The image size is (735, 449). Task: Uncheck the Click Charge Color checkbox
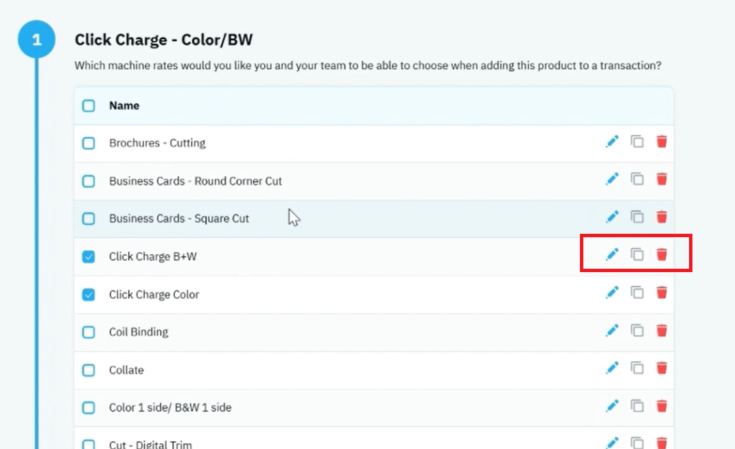[89, 295]
